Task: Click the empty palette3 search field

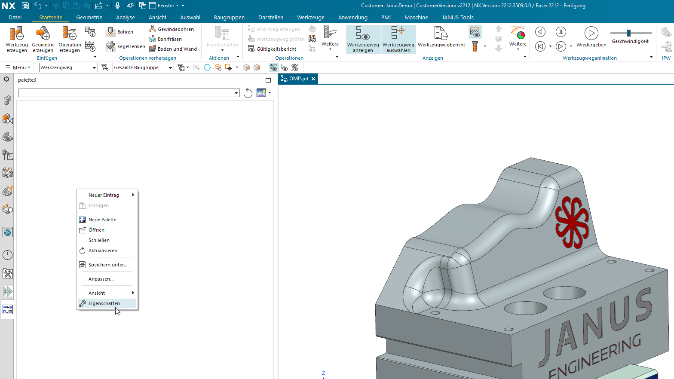Action: [129, 93]
